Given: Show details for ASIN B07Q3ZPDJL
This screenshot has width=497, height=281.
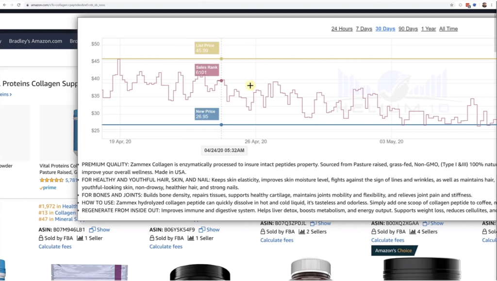Looking at the screenshot, I should [x=321, y=223].
